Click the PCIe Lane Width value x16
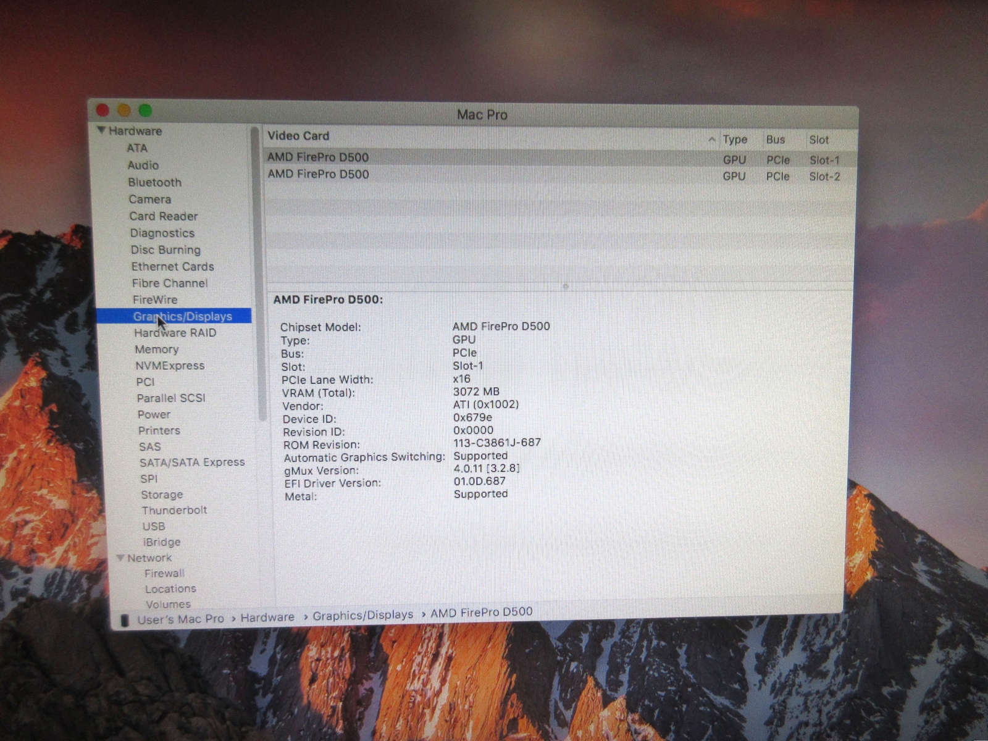 tap(461, 379)
